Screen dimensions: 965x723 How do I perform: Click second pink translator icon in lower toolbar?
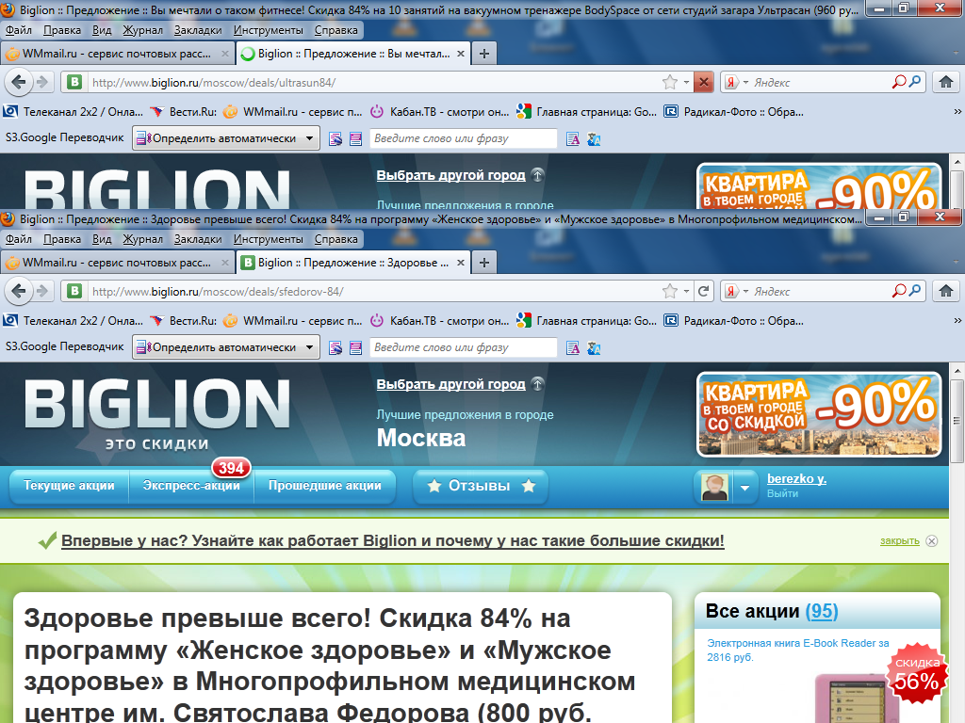click(355, 348)
